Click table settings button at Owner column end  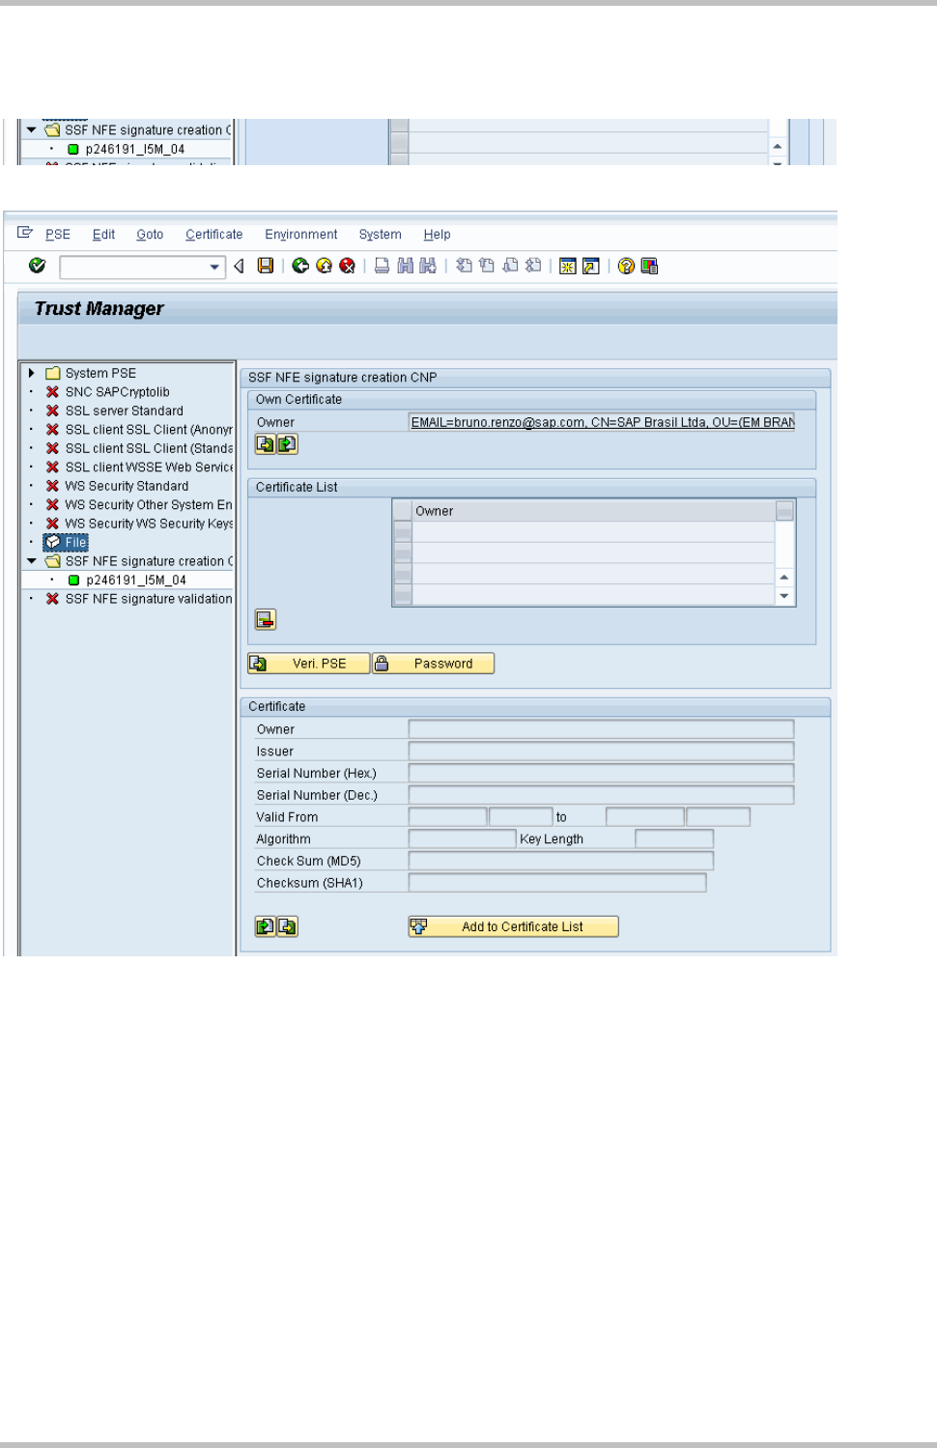click(x=784, y=511)
